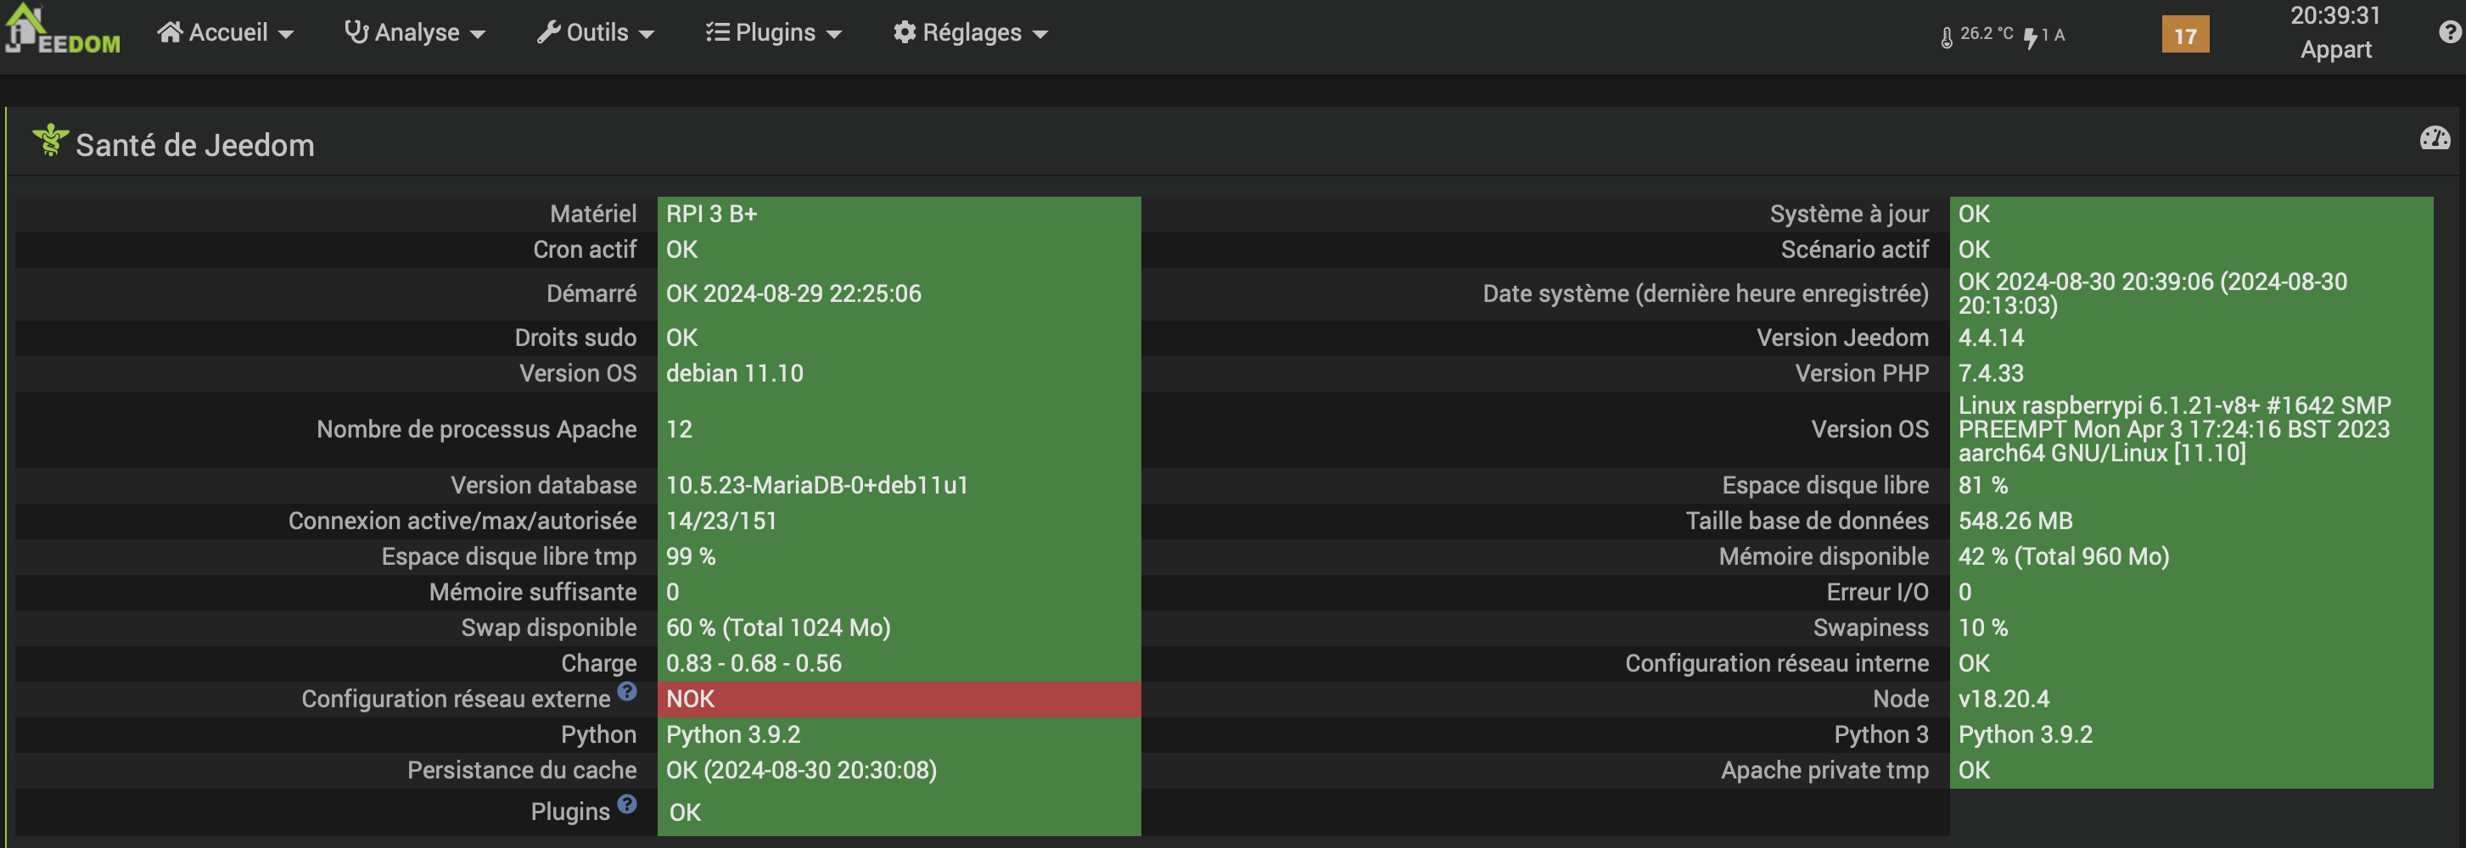Click the stethoscope icon beside Analyse
The image size is (2466, 848).
click(357, 32)
